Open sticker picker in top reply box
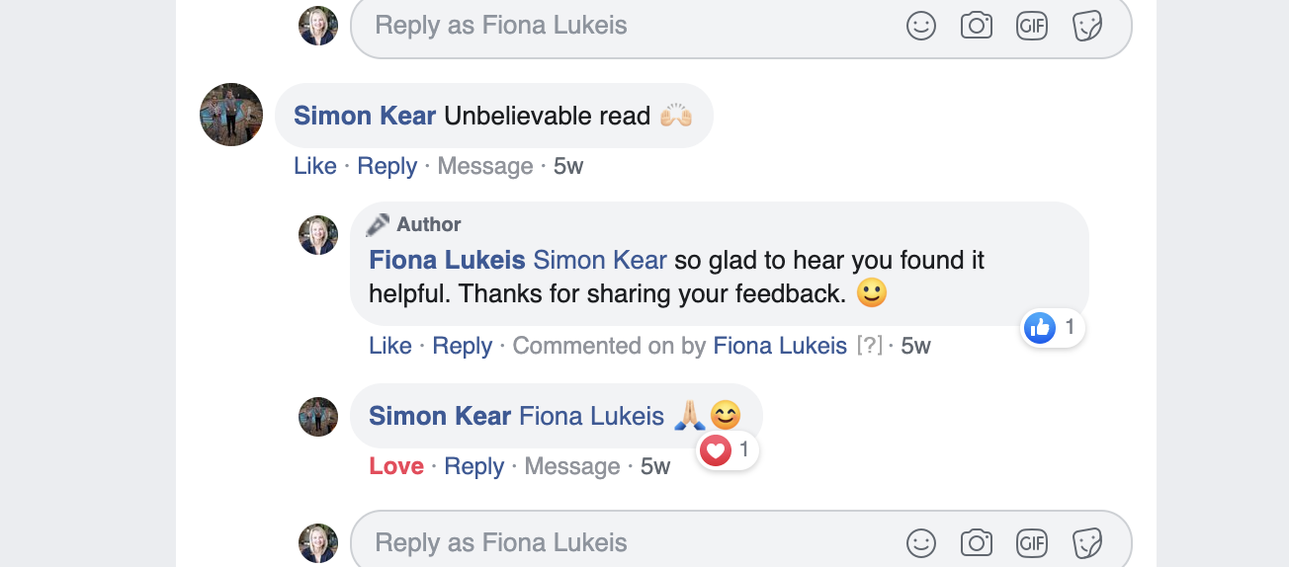Image resolution: width=1289 pixels, height=567 pixels. (1086, 26)
